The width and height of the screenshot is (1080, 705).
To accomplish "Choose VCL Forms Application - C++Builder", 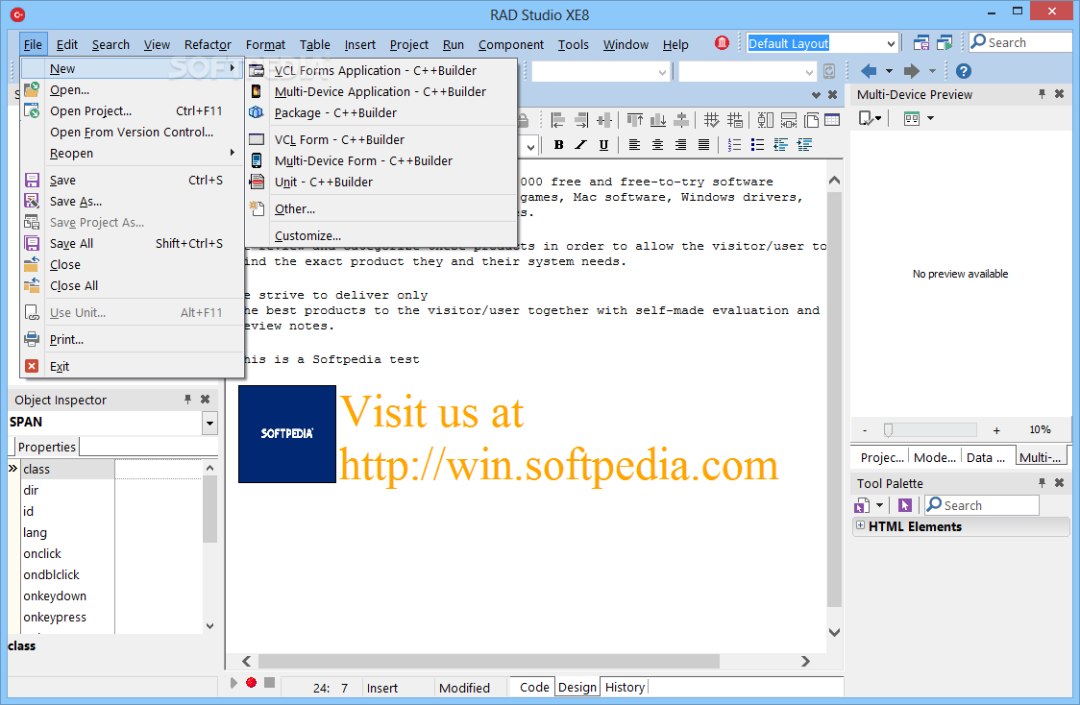I will [381, 70].
